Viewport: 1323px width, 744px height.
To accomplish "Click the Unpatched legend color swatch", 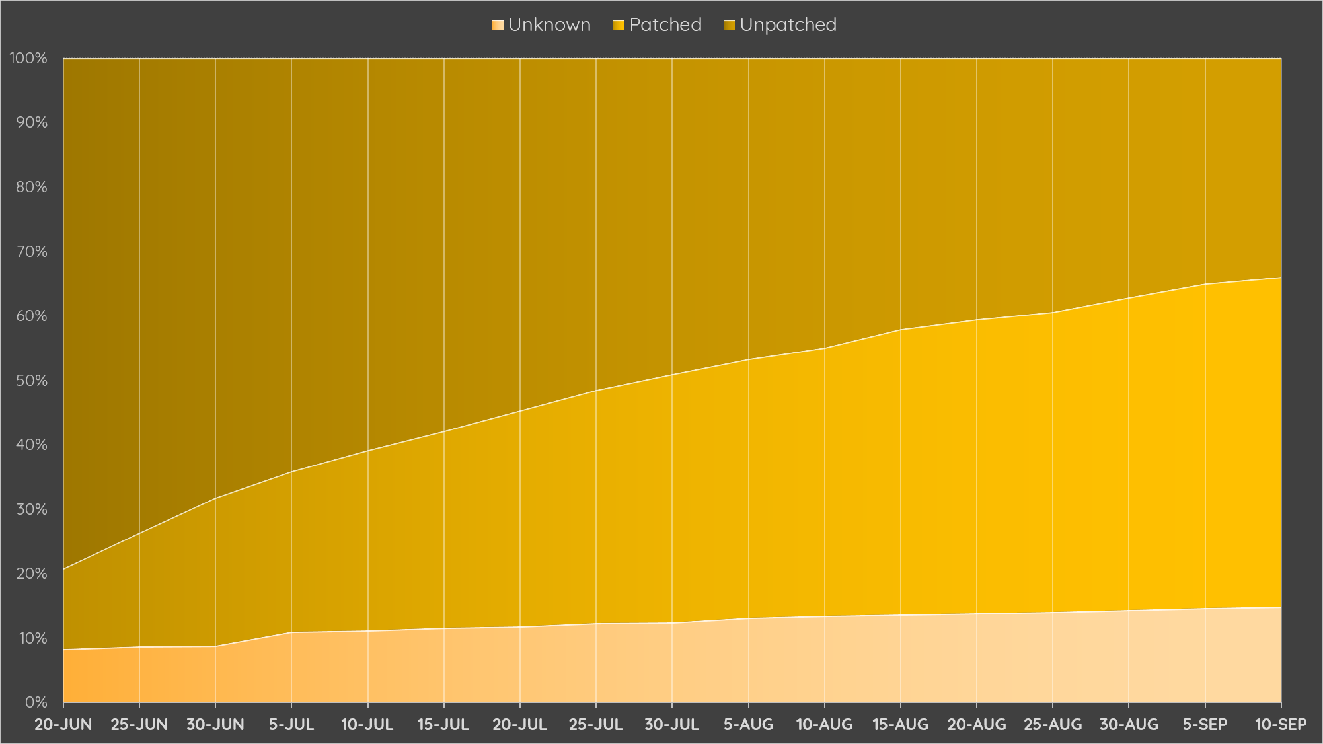I will pos(730,26).
